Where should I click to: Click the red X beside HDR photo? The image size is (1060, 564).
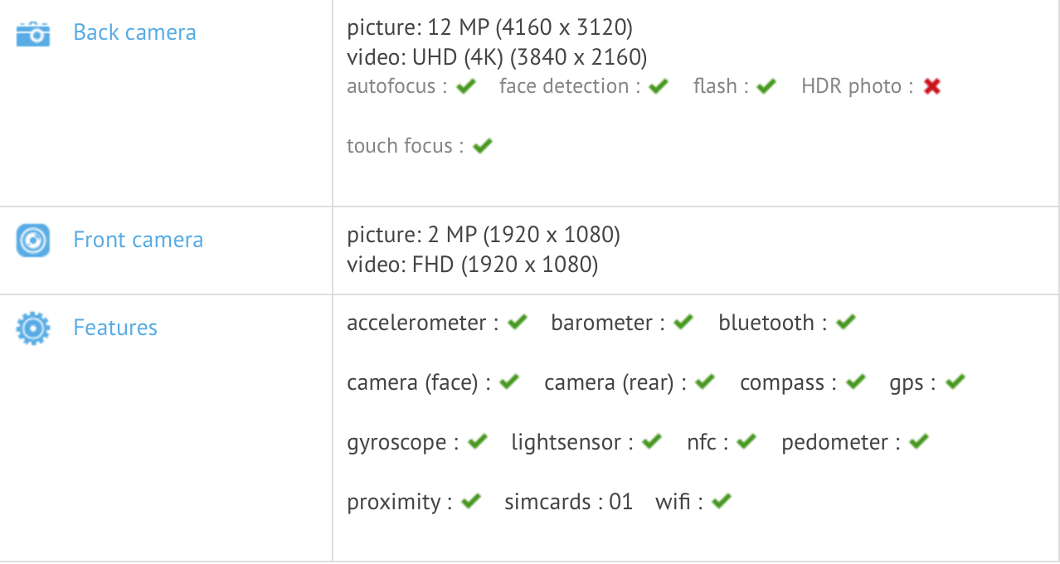(931, 86)
